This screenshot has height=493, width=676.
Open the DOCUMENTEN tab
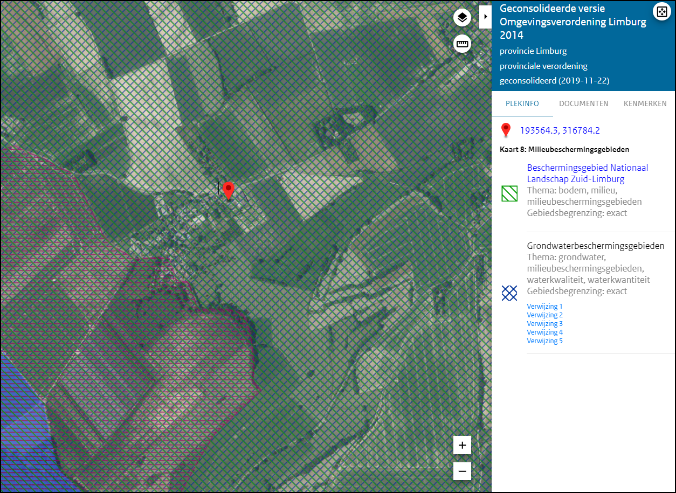point(584,103)
